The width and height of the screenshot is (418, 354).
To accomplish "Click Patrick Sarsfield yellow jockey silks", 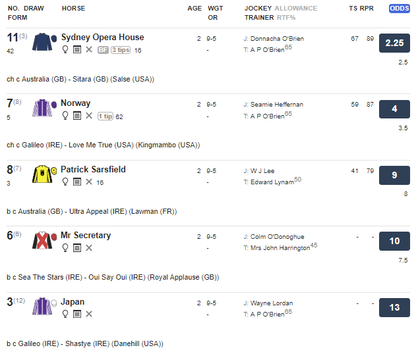I will [44, 174].
